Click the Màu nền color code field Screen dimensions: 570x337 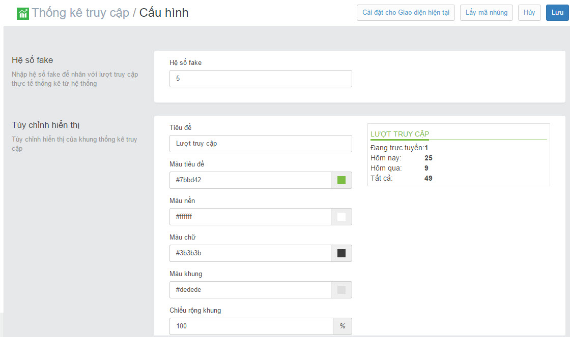click(250, 217)
